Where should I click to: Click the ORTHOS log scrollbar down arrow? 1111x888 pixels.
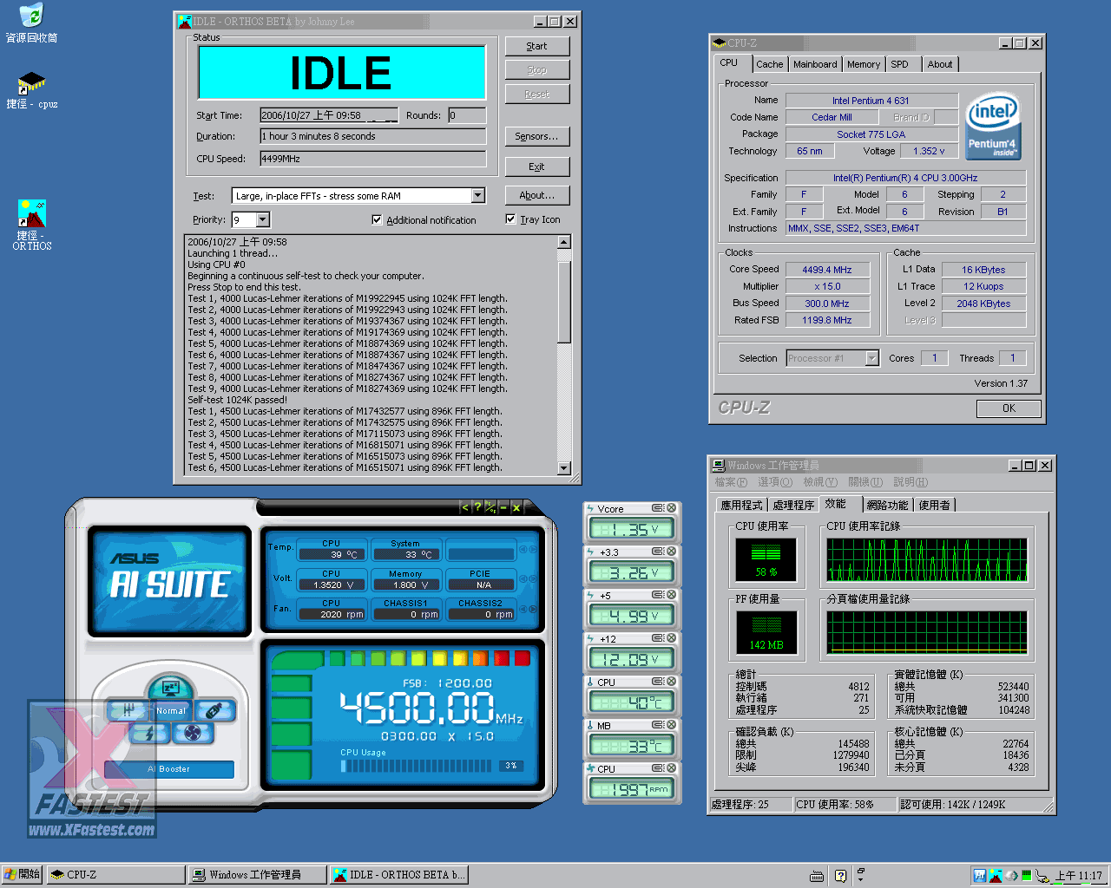click(564, 468)
